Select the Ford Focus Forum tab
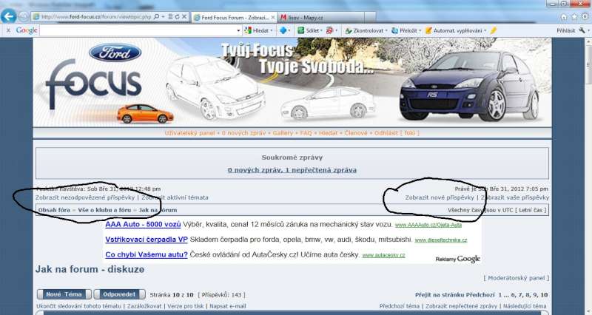 pyautogui.click(x=229, y=16)
